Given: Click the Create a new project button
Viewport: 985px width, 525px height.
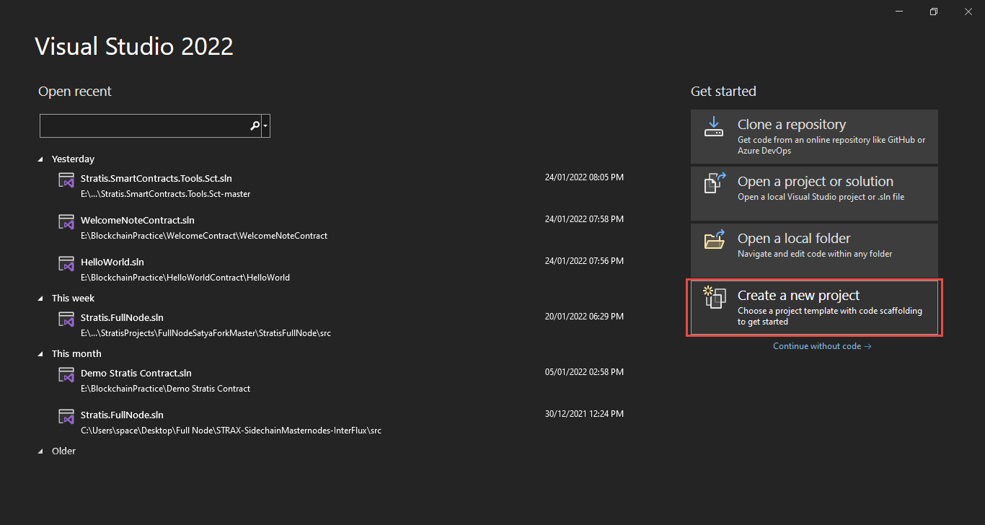Looking at the screenshot, I should pyautogui.click(x=814, y=306).
